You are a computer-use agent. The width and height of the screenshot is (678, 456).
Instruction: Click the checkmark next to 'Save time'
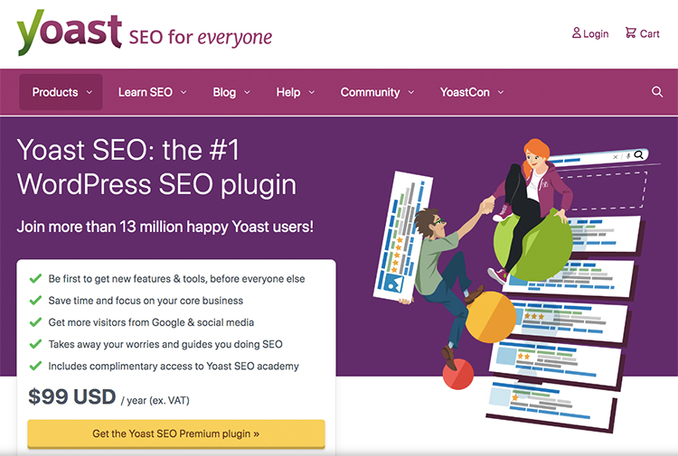click(x=35, y=301)
